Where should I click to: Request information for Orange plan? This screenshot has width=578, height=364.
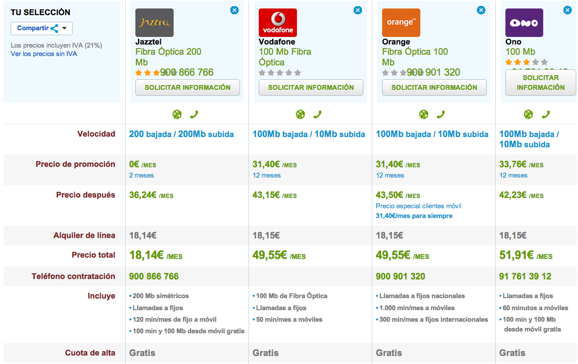434,88
